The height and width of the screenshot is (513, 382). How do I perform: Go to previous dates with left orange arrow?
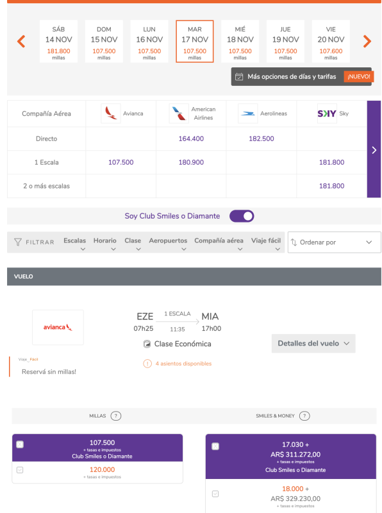click(x=21, y=41)
